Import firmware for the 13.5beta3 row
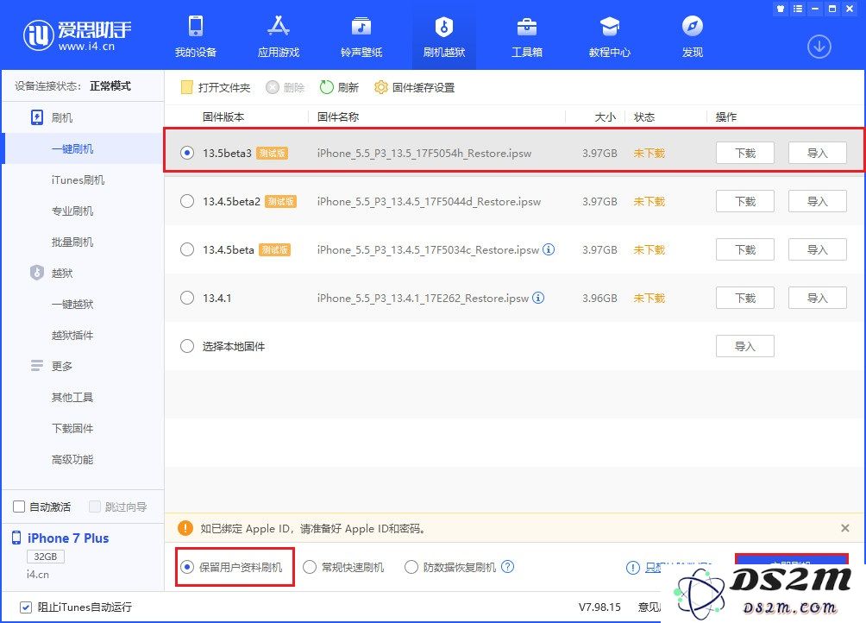 (x=818, y=153)
